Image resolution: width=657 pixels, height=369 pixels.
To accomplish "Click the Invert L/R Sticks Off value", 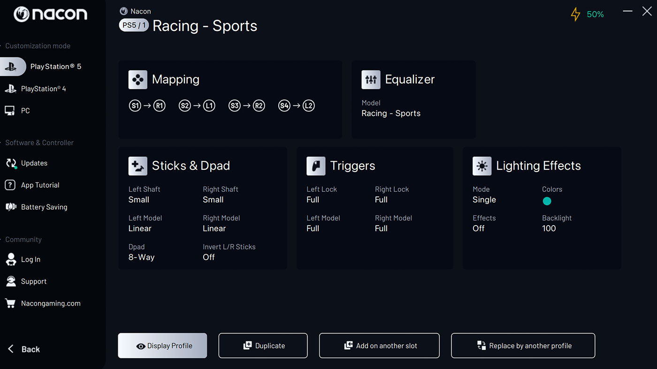I will coord(209,257).
